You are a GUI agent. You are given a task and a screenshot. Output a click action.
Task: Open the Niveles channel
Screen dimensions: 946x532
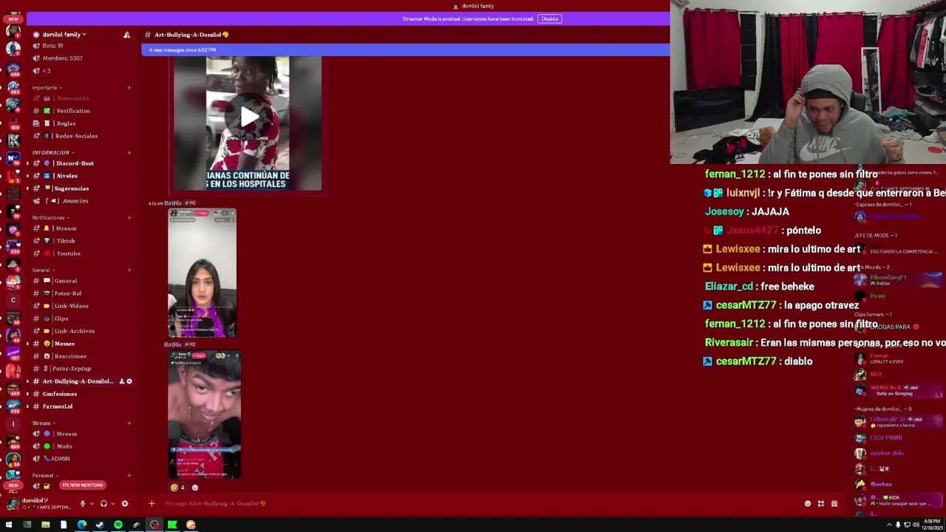[81, 176]
